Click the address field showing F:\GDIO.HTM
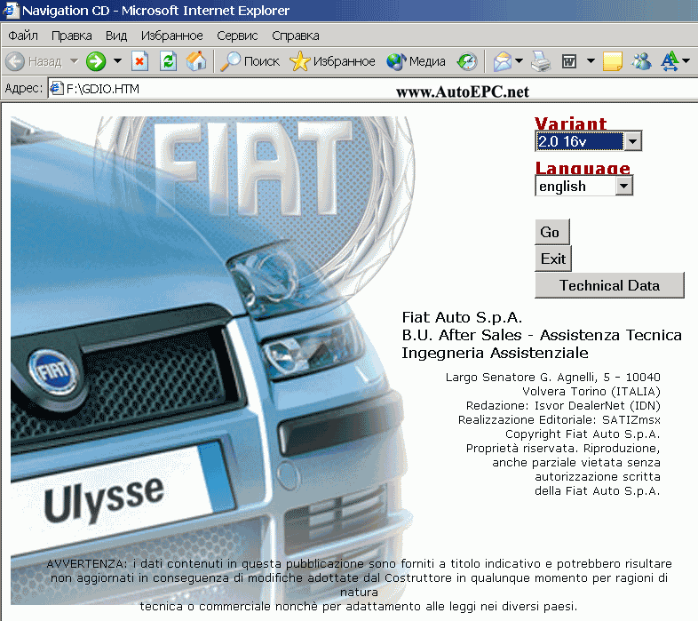 (x=373, y=89)
